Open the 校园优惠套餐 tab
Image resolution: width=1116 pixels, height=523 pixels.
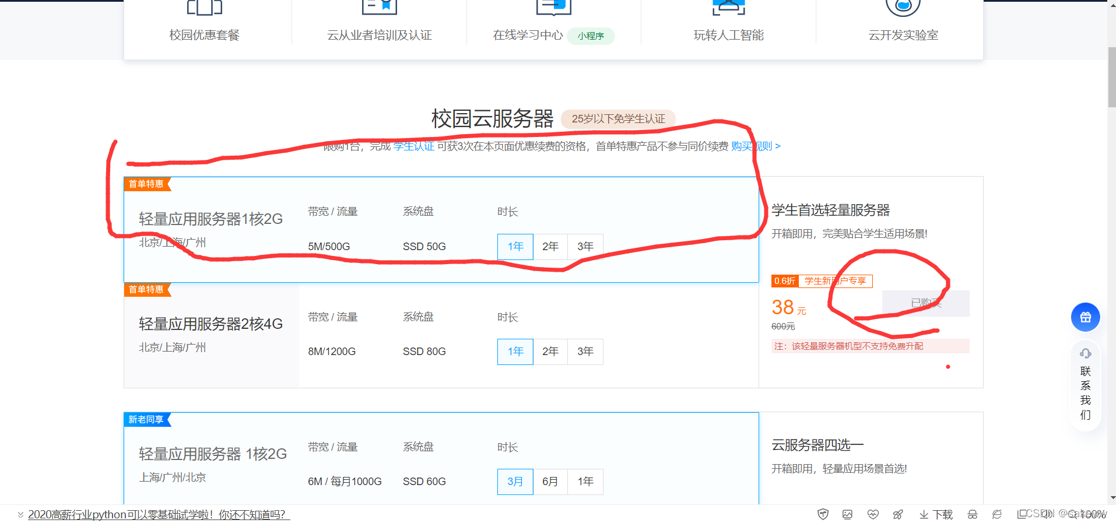coord(205,35)
